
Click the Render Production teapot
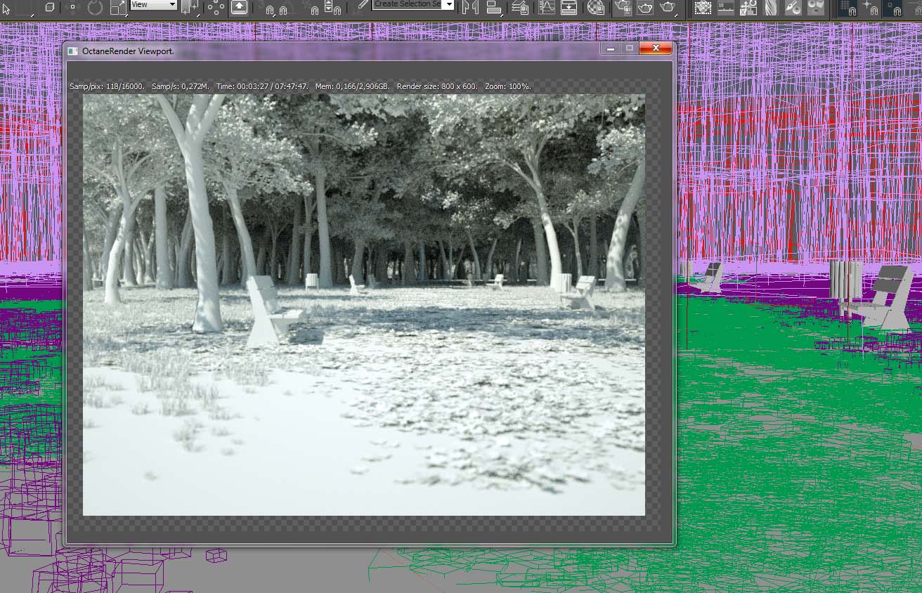pos(668,8)
